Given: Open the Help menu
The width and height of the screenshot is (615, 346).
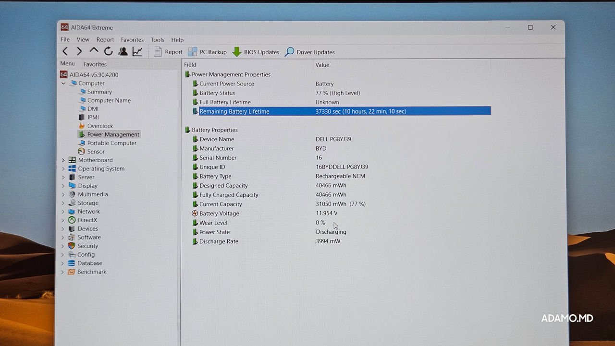Looking at the screenshot, I should (177, 40).
